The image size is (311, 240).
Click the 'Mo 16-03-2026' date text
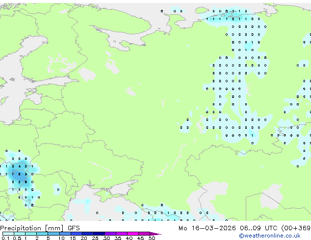(x=207, y=228)
